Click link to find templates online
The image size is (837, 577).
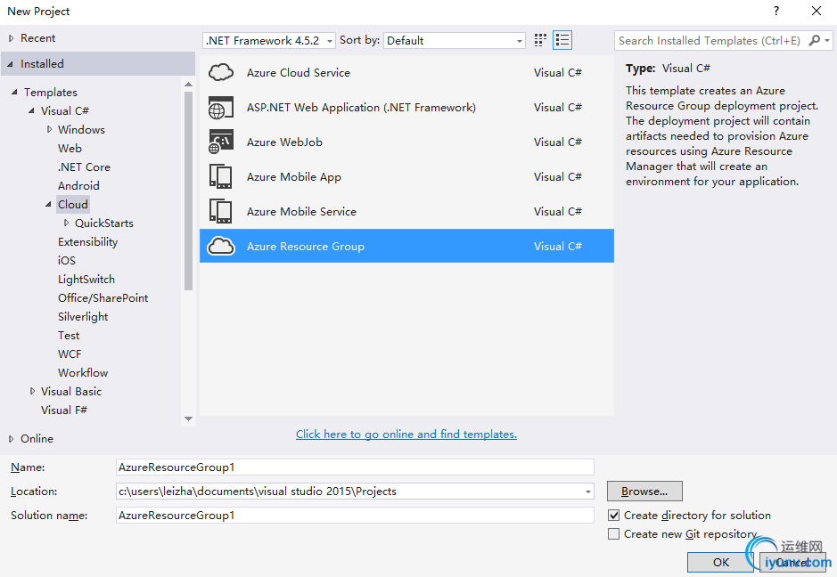406,434
